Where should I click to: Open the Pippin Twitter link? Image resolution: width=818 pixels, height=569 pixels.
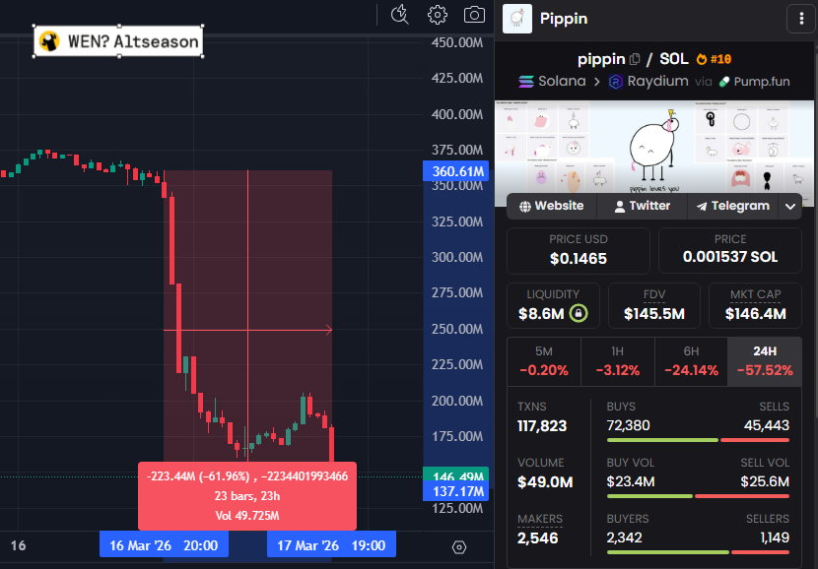pos(643,206)
